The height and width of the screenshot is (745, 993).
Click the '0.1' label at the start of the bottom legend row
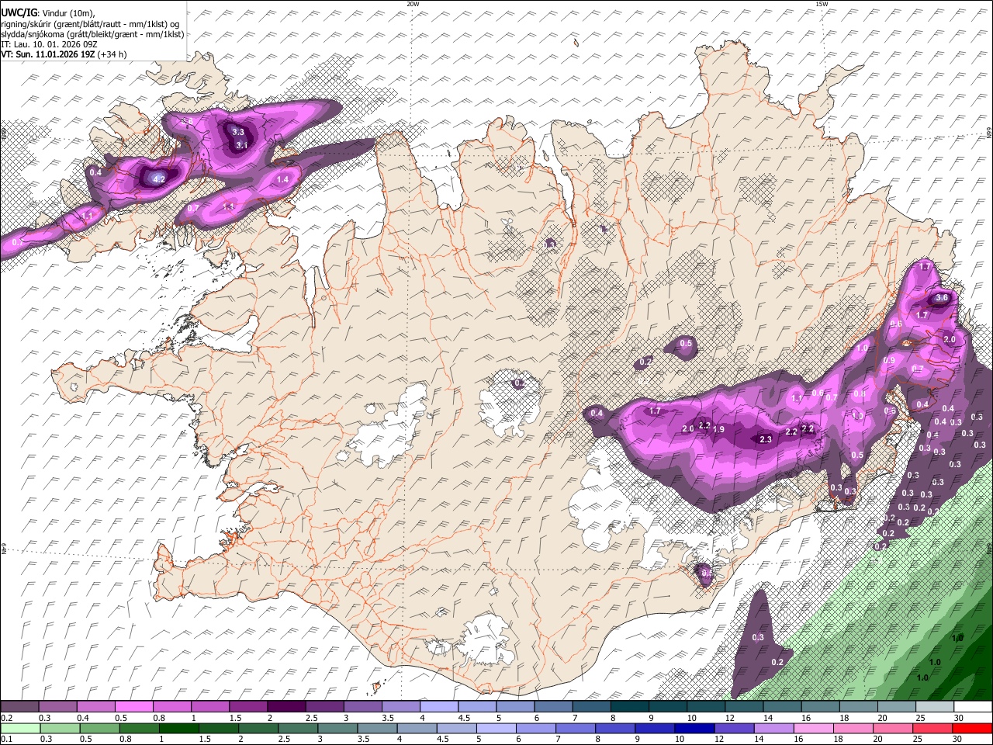[x=7, y=740]
